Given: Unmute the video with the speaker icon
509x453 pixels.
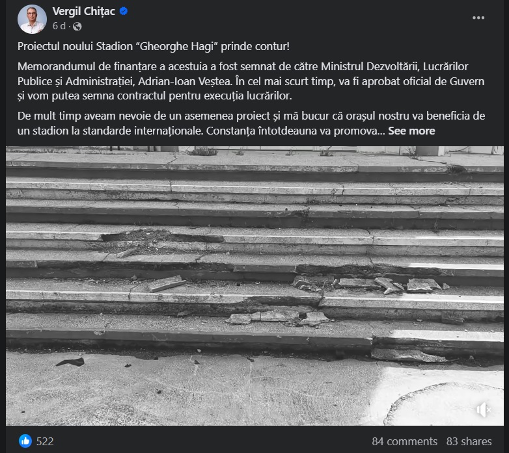Looking at the screenshot, I should (x=482, y=410).
